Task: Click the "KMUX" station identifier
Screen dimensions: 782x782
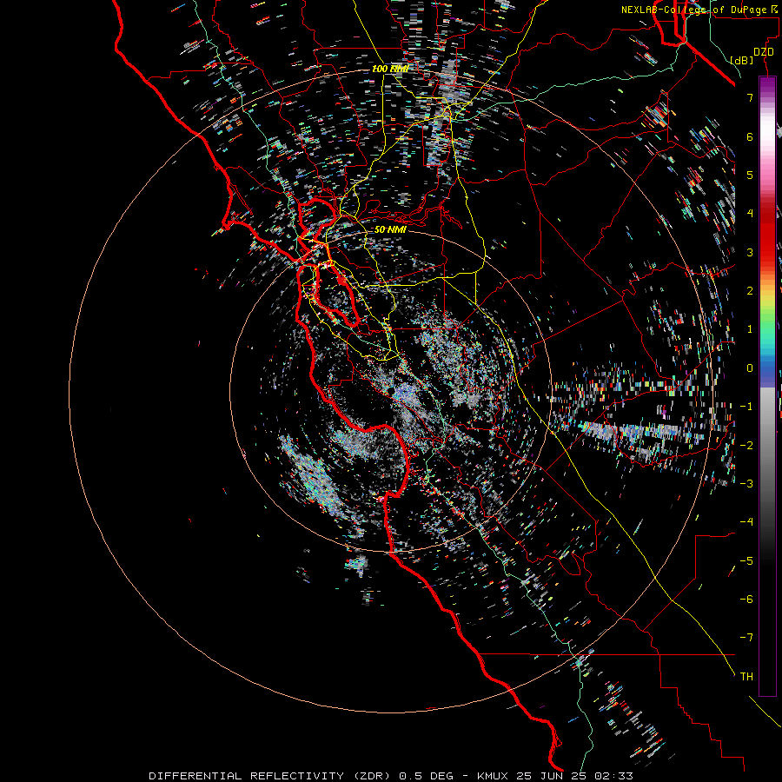Action: [x=493, y=776]
